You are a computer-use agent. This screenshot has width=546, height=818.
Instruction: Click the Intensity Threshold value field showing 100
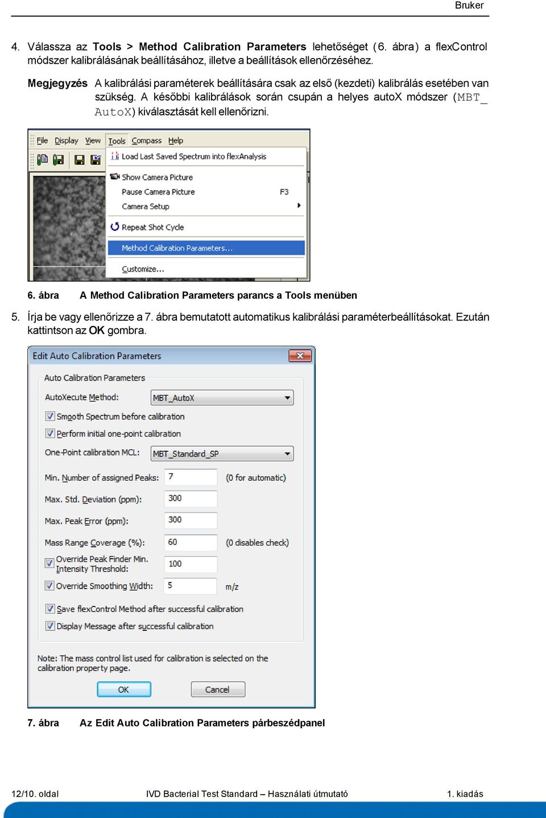click(x=191, y=564)
